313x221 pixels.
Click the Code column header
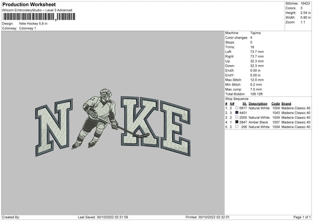[x=275, y=104]
